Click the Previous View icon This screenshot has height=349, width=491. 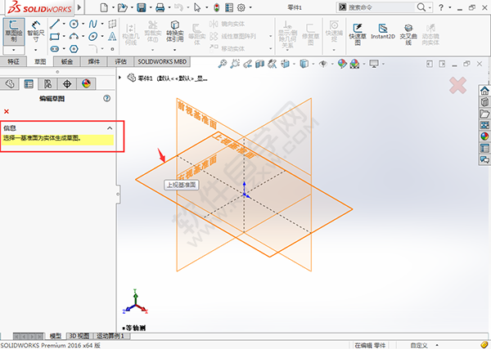click(247, 64)
